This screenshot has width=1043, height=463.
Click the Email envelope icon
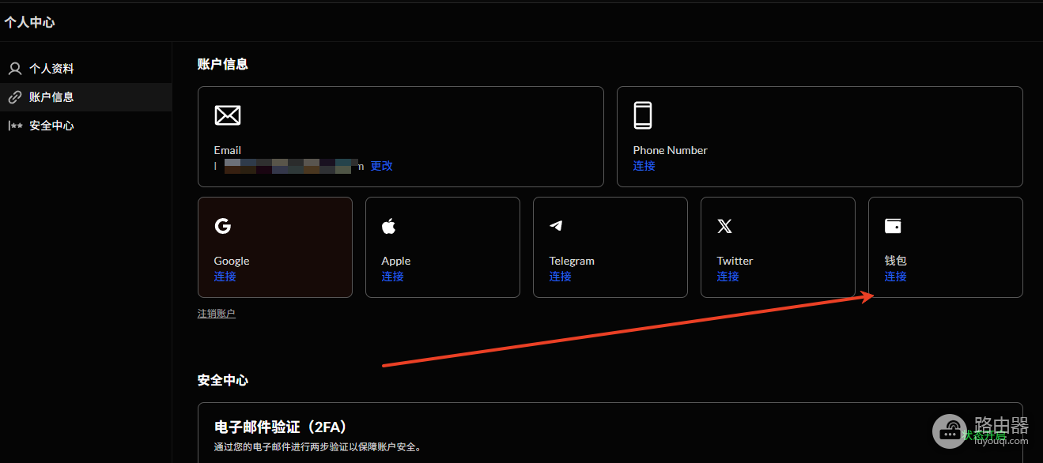tap(228, 115)
